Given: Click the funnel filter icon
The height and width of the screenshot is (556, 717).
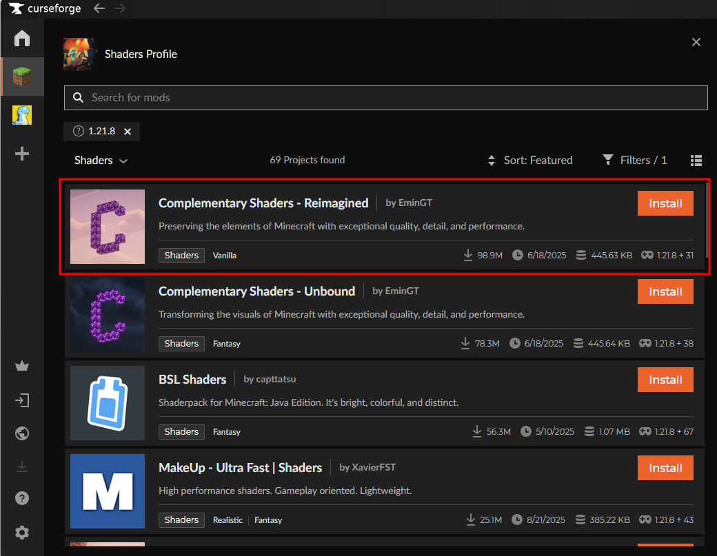Looking at the screenshot, I should point(607,159).
